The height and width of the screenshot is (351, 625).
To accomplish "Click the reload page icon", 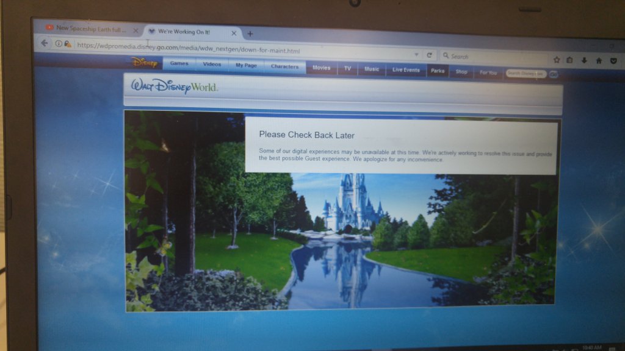I will click(x=430, y=55).
